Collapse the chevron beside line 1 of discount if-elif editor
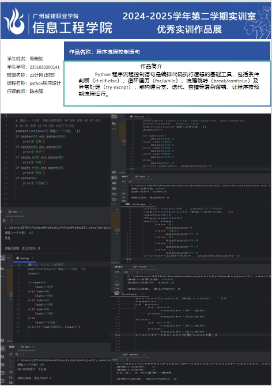Screen dimensions: 272x386 [124, 121]
